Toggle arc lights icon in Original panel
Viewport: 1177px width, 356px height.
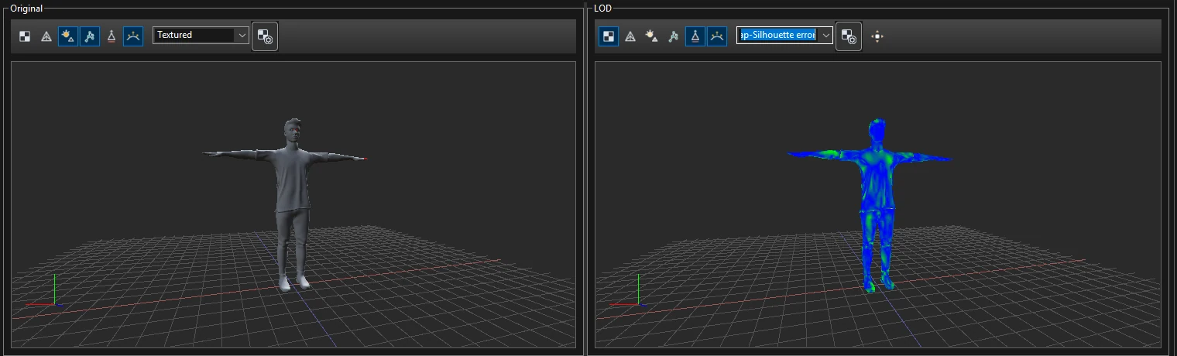[x=133, y=36]
